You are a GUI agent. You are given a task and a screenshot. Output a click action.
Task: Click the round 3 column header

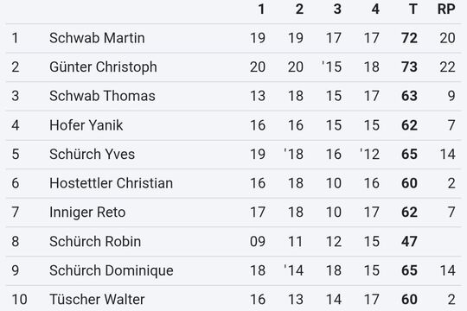pyautogui.click(x=337, y=10)
